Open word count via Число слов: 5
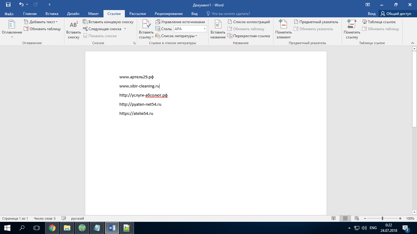 pos(45,218)
